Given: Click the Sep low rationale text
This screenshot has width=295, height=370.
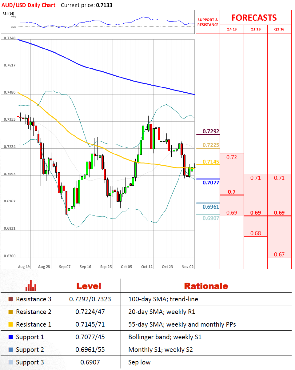Looking at the screenshot, I should (139, 362).
